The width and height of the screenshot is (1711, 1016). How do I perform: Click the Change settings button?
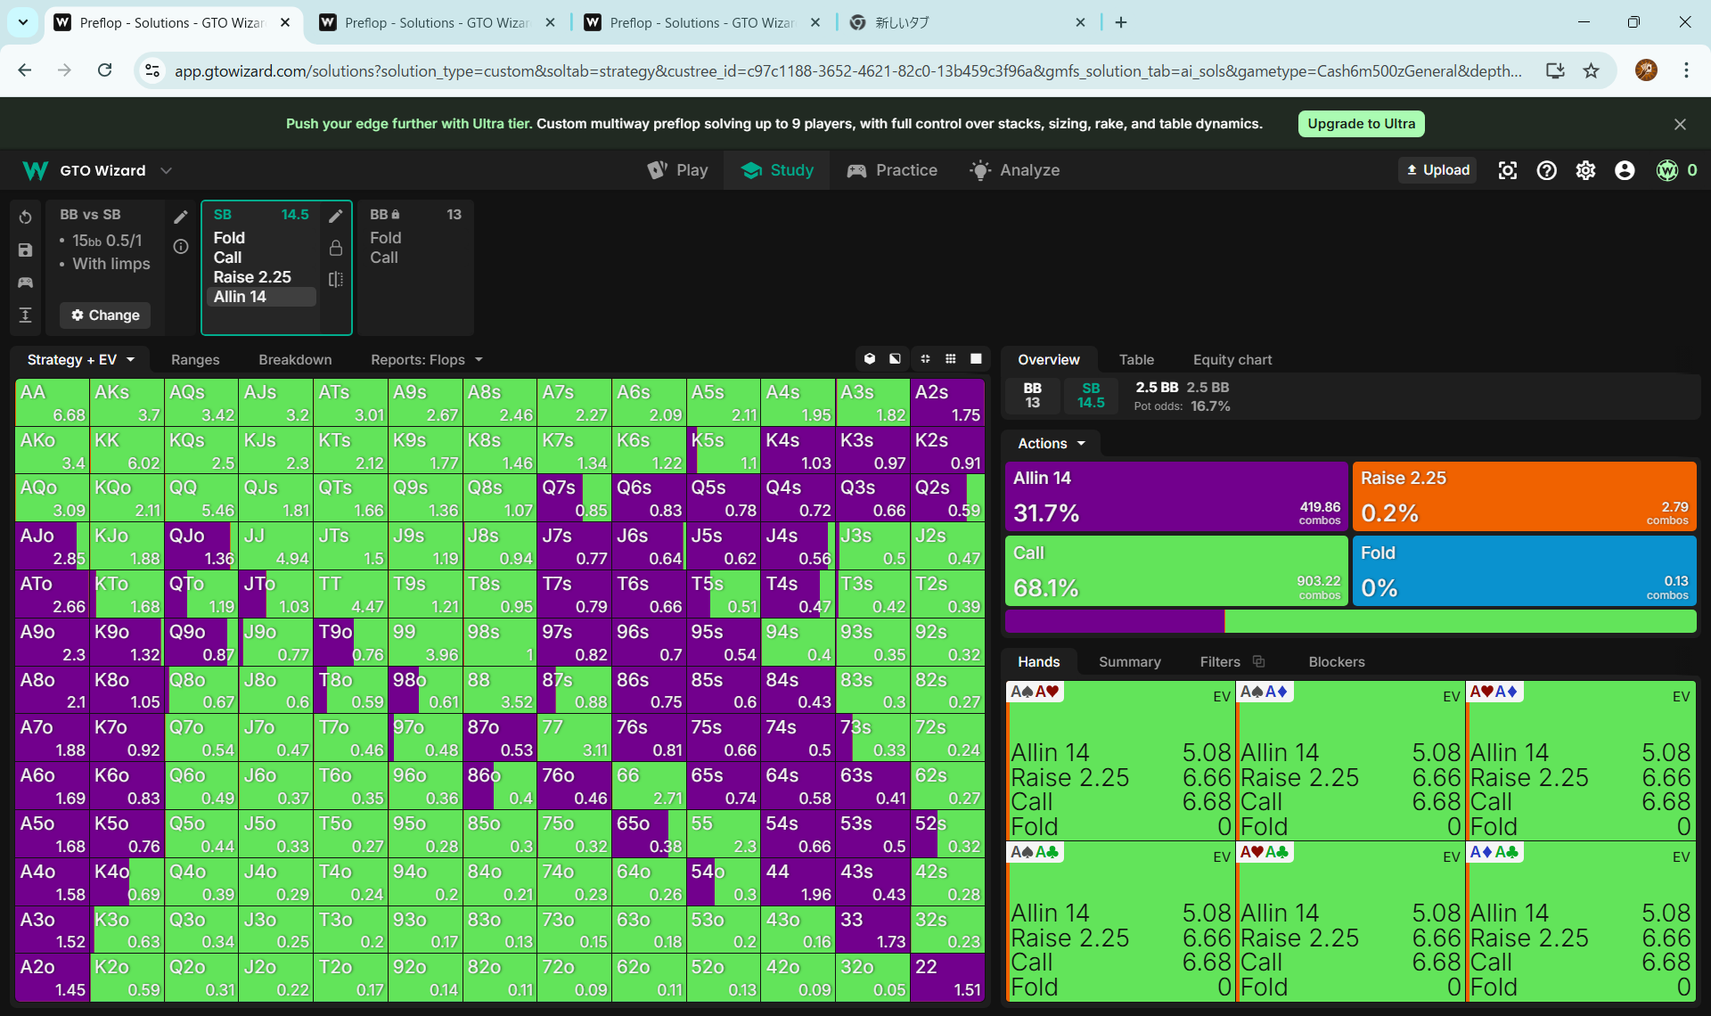(105, 315)
